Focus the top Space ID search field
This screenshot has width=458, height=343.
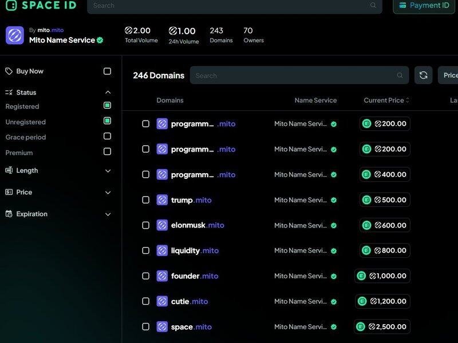[x=235, y=6]
